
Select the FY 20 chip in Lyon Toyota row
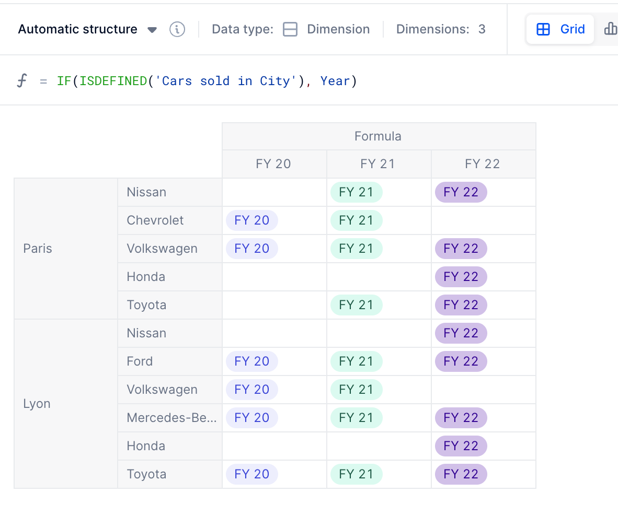pyautogui.click(x=252, y=474)
